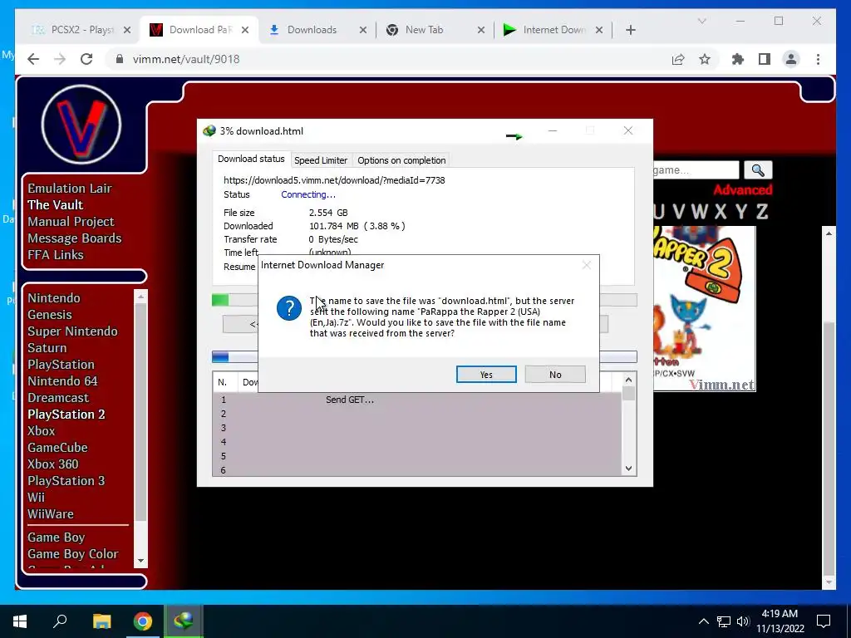Image resolution: width=851 pixels, height=638 pixels.
Task: Select Saturn in the systems list
Action: pyautogui.click(x=47, y=348)
